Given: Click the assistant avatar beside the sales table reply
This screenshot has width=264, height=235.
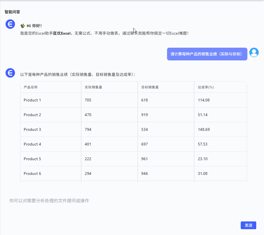Looking at the screenshot, I should pyautogui.click(x=10, y=73).
